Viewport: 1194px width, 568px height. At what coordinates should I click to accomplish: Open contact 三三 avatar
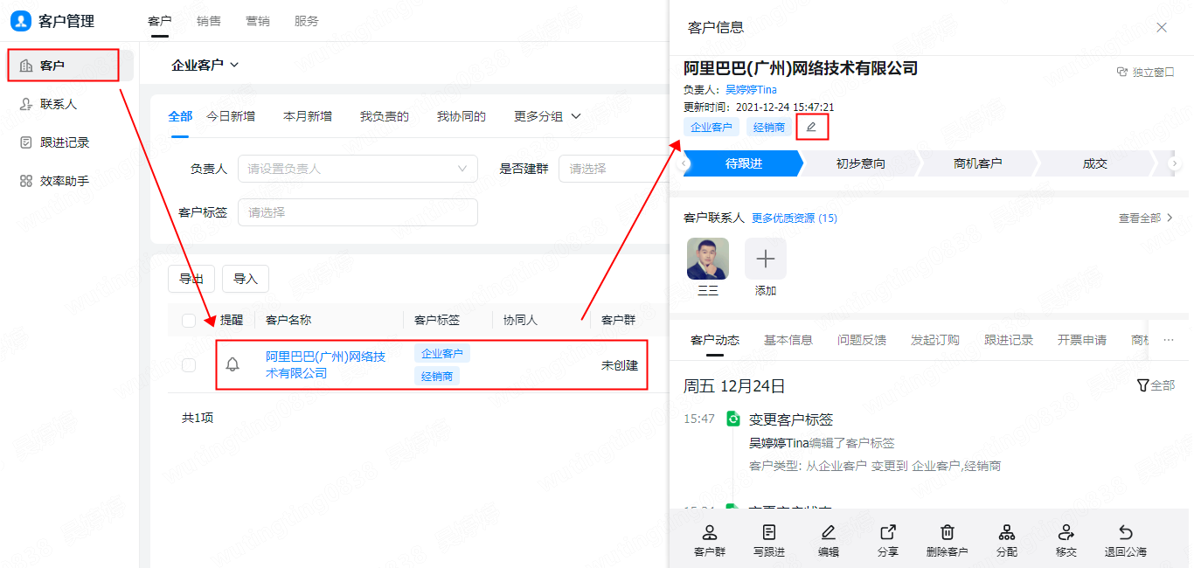(x=708, y=259)
